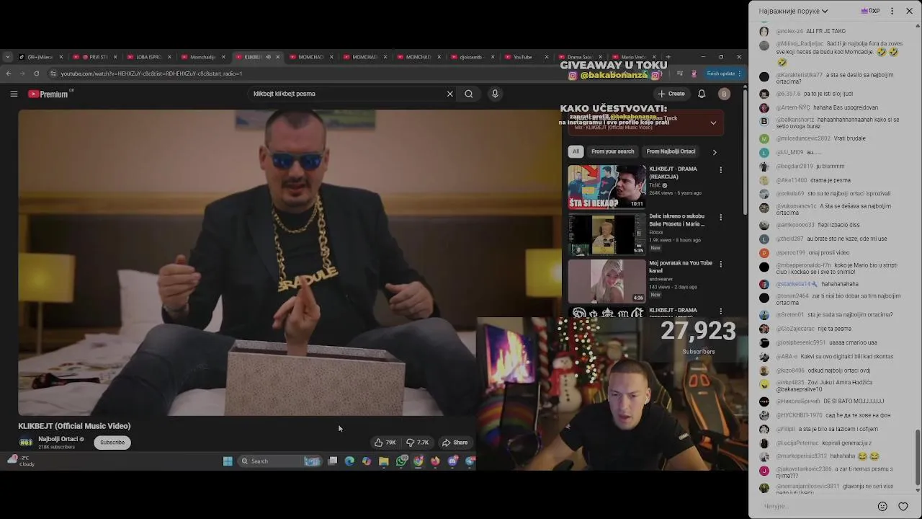Open chat more options menu

click(x=892, y=11)
